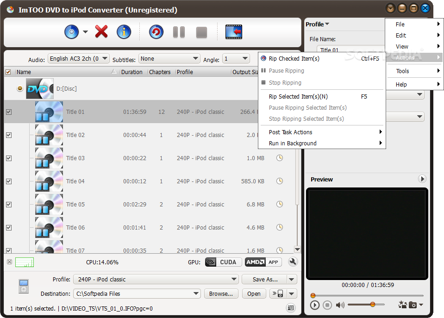Uncheck the Title 02 checkbox
Viewport: 444px width, 318px height.
[9, 135]
